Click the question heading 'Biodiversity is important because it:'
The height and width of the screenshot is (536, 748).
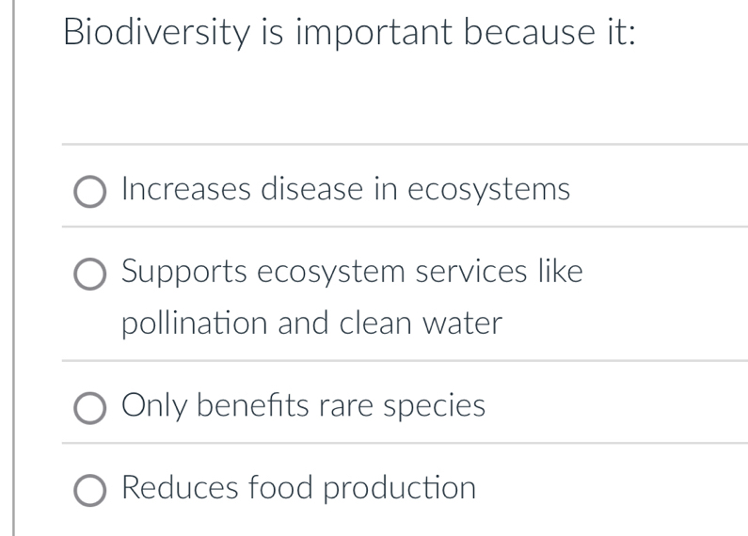point(349,37)
